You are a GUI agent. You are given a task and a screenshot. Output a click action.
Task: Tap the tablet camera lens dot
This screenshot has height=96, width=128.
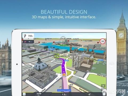[17, 64]
